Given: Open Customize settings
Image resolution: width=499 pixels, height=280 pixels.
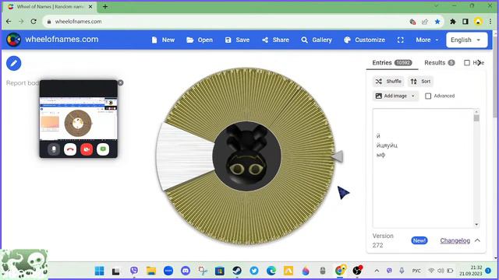Looking at the screenshot, I should [365, 40].
